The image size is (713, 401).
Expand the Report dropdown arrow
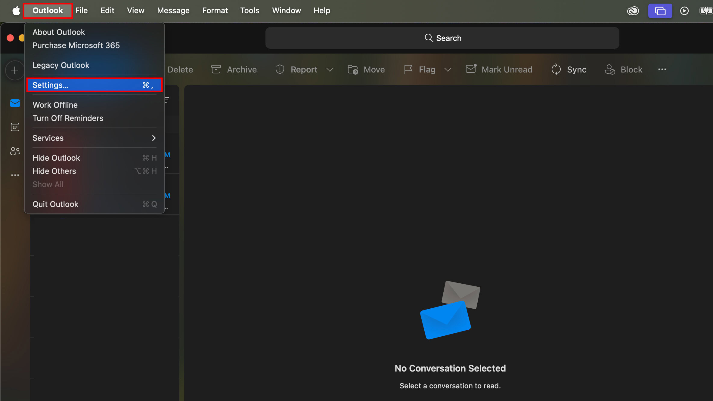pos(330,70)
